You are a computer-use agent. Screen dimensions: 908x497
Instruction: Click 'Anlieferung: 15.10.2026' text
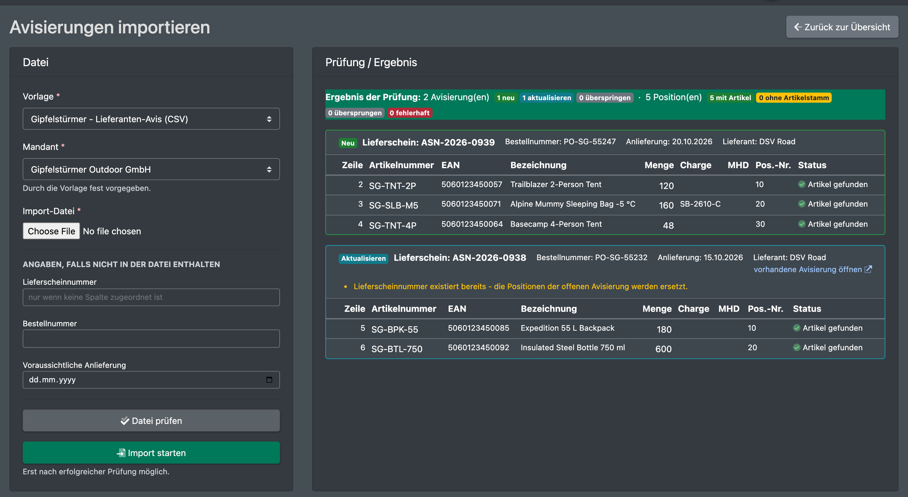(x=700, y=258)
